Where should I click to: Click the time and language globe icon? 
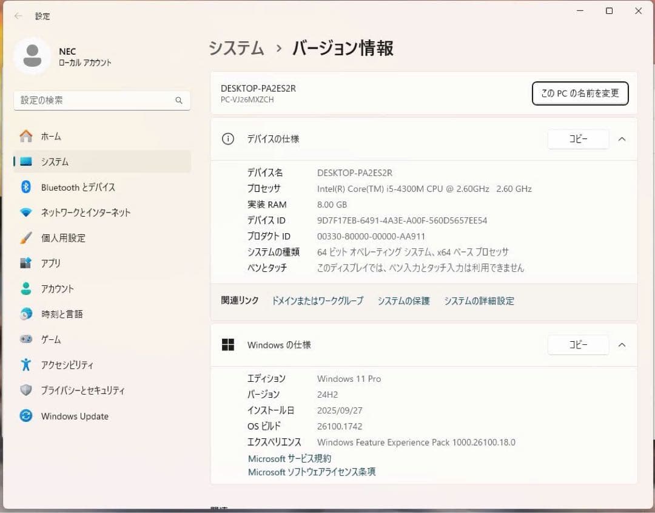point(26,314)
